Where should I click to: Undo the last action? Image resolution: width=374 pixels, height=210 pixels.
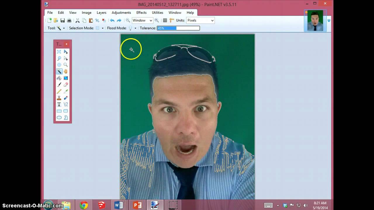click(112, 20)
